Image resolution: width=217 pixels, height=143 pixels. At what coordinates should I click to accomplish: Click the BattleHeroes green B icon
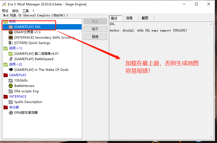[x=11, y=86]
